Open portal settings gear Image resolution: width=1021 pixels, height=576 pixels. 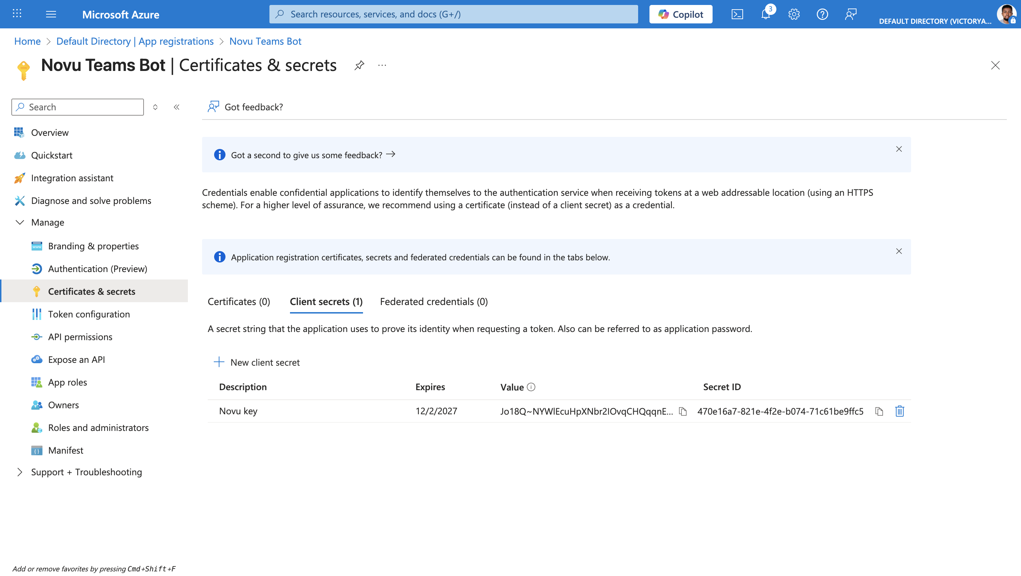[793, 15]
